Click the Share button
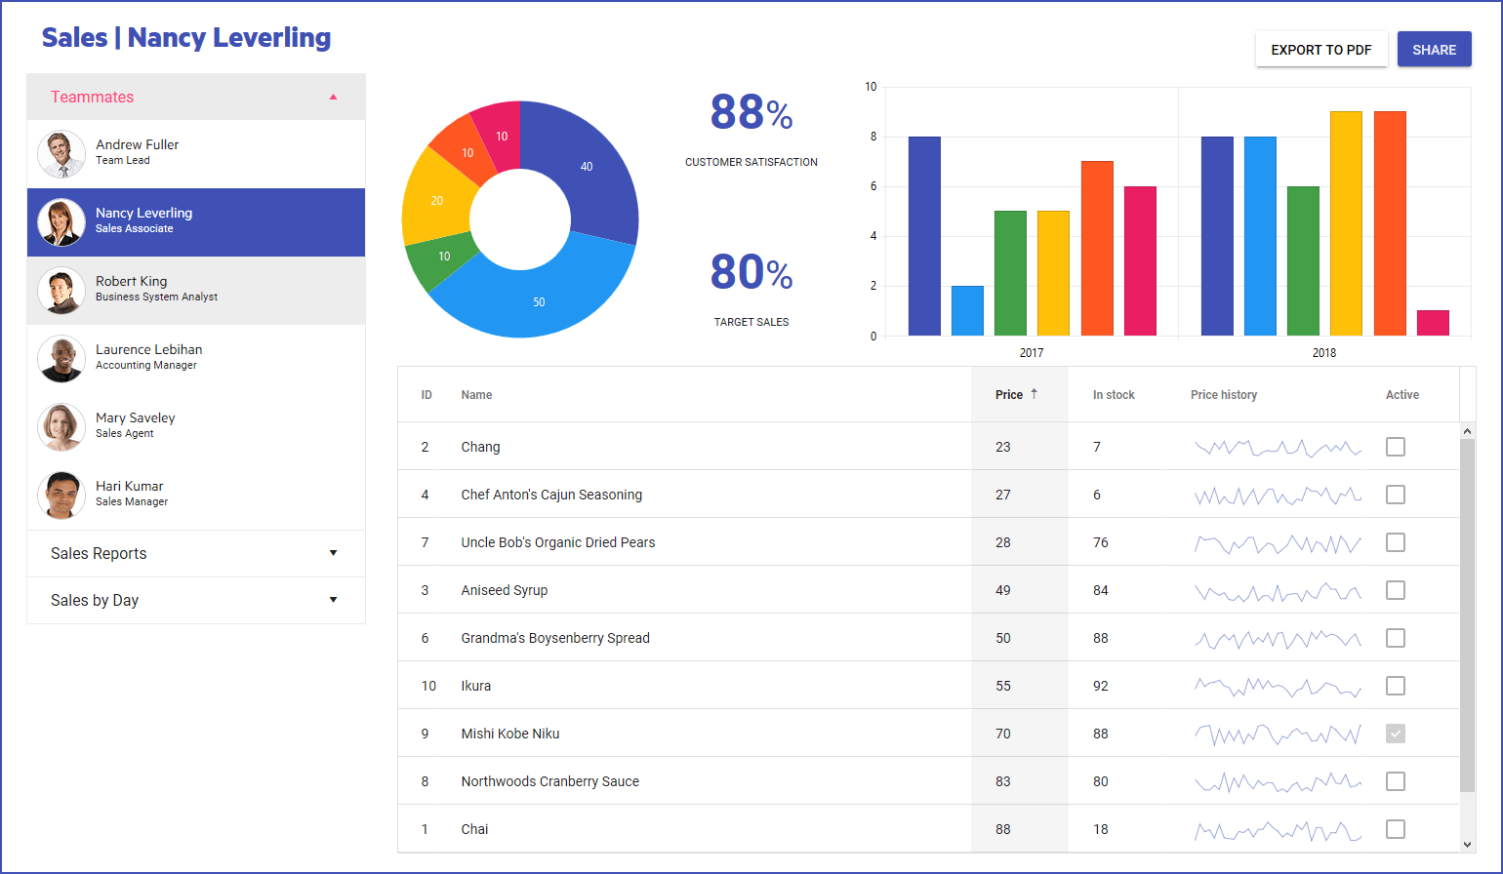The image size is (1503, 874). click(x=1434, y=49)
